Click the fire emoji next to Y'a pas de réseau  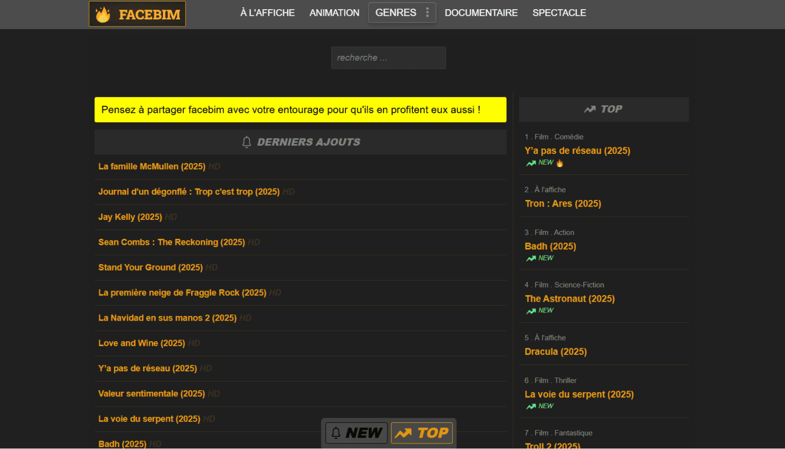pyautogui.click(x=559, y=163)
